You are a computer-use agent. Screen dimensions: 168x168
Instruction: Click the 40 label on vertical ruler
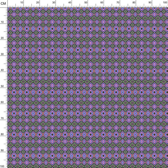click(x=2, y=70)
